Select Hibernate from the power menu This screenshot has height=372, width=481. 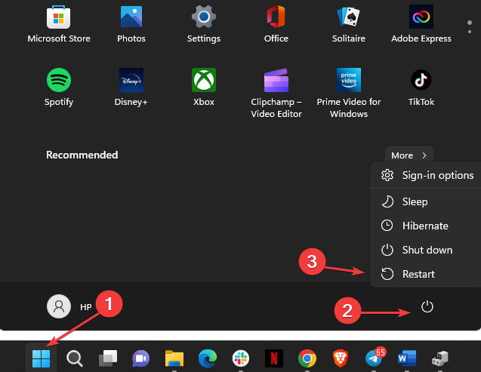427,226
